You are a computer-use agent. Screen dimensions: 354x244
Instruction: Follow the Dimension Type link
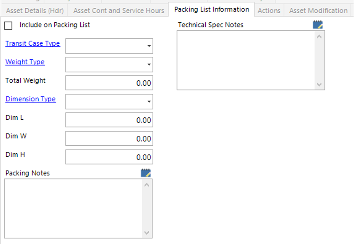[30, 99]
